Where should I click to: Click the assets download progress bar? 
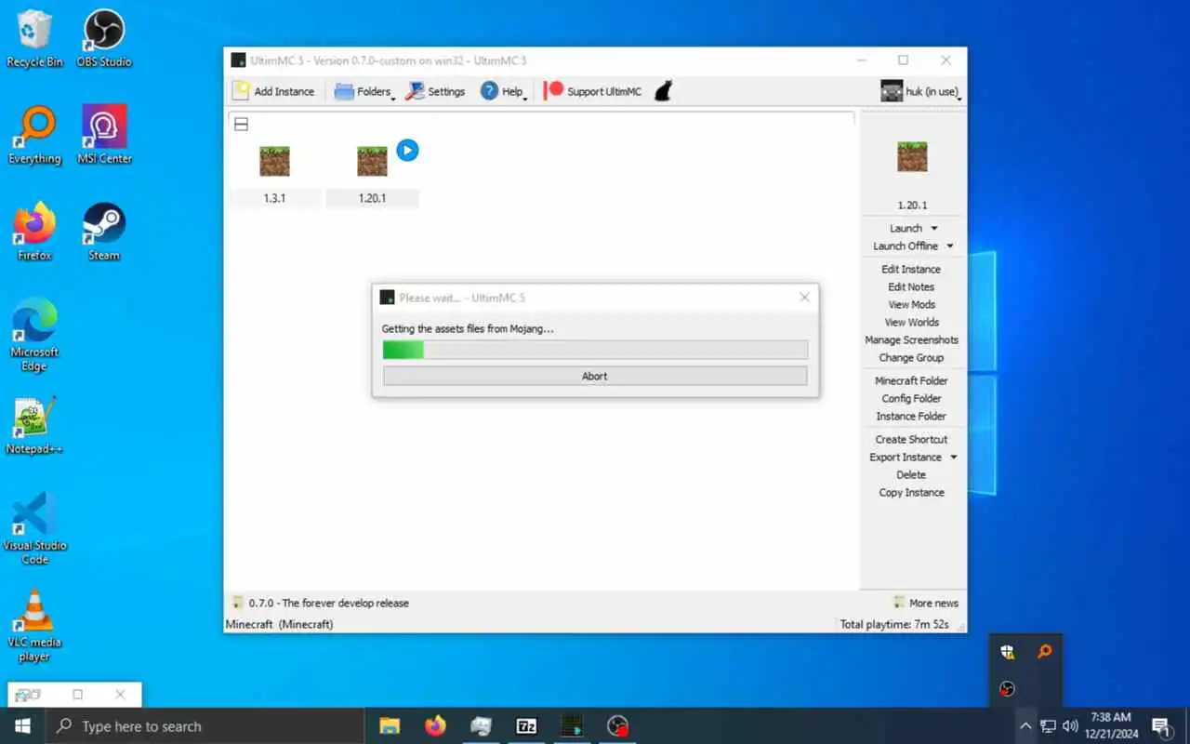595,349
